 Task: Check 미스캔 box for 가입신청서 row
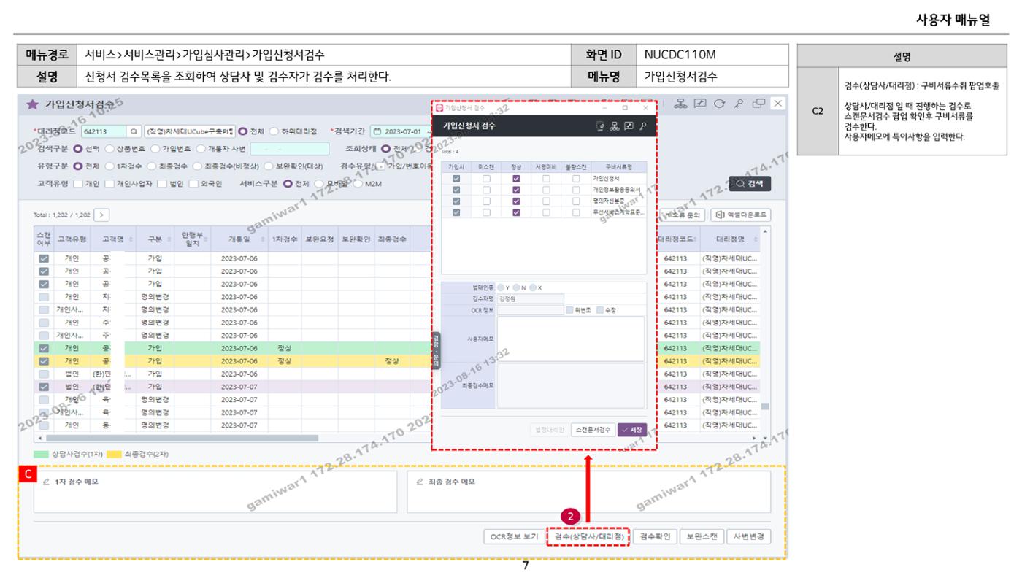486,178
